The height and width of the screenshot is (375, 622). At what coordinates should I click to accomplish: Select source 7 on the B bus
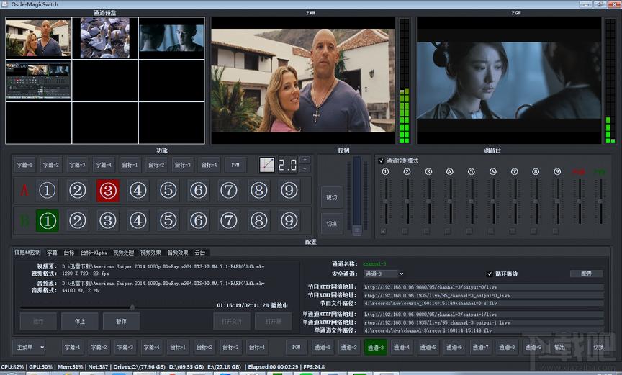coord(229,221)
